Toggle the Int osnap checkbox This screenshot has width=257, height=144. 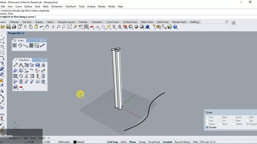[220, 121]
